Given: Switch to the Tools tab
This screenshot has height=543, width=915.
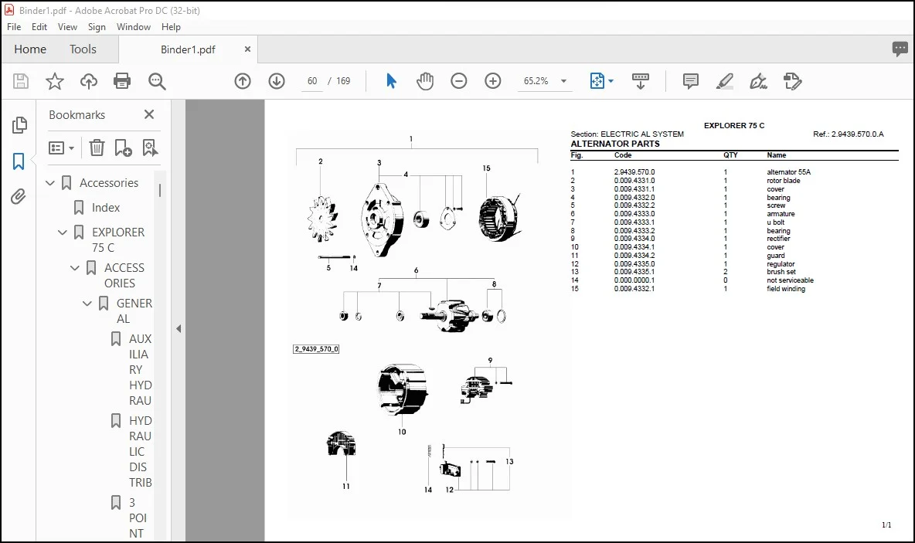Looking at the screenshot, I should pyautogui.click(x=83, y=49).
